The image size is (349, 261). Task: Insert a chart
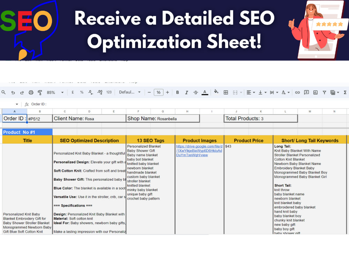coord(315,92)
